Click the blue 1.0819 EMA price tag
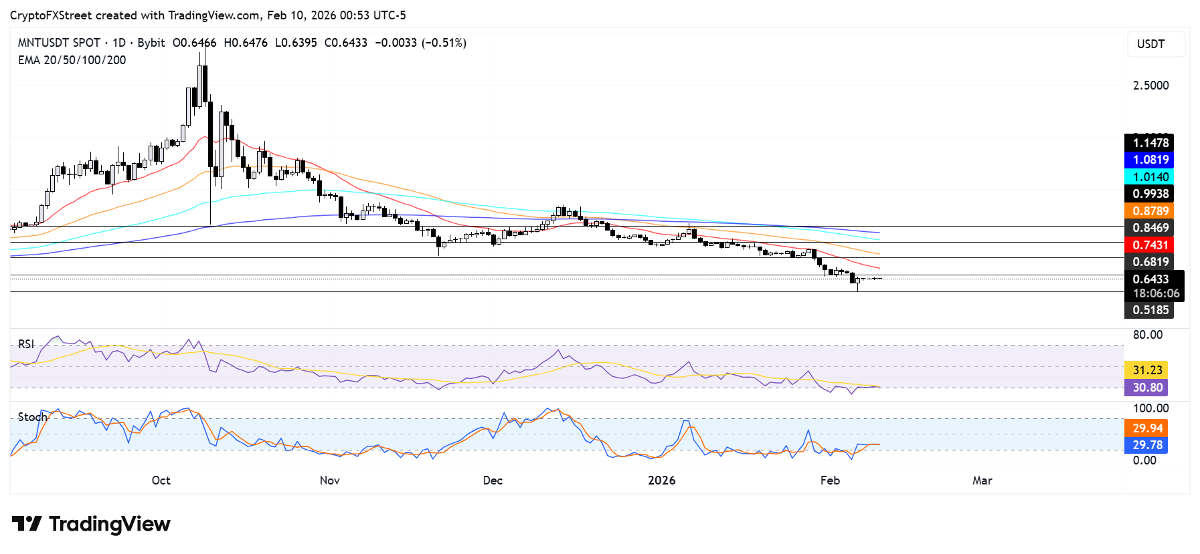The image size is (1200, 554). pos(1149,160)
